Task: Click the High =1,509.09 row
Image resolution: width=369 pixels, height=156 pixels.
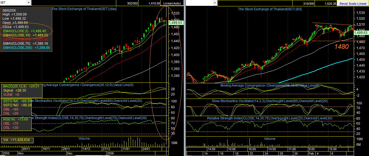Action: coord(15,14)
